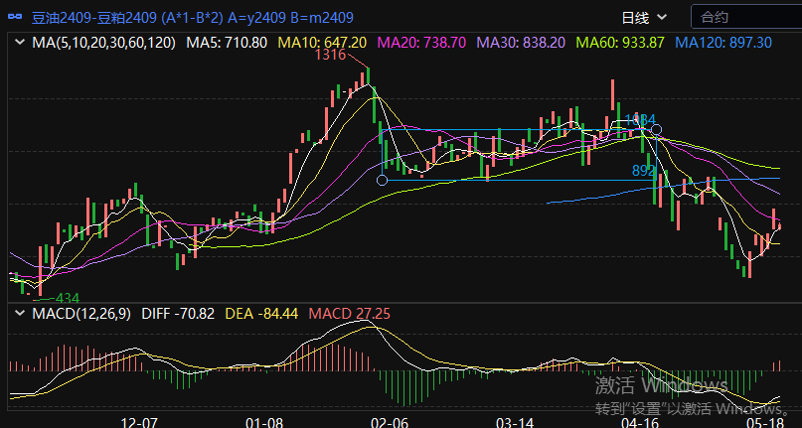Select the MACD(12,26,9) indicator label
The image size is (802, 428).
coord(80,314)
